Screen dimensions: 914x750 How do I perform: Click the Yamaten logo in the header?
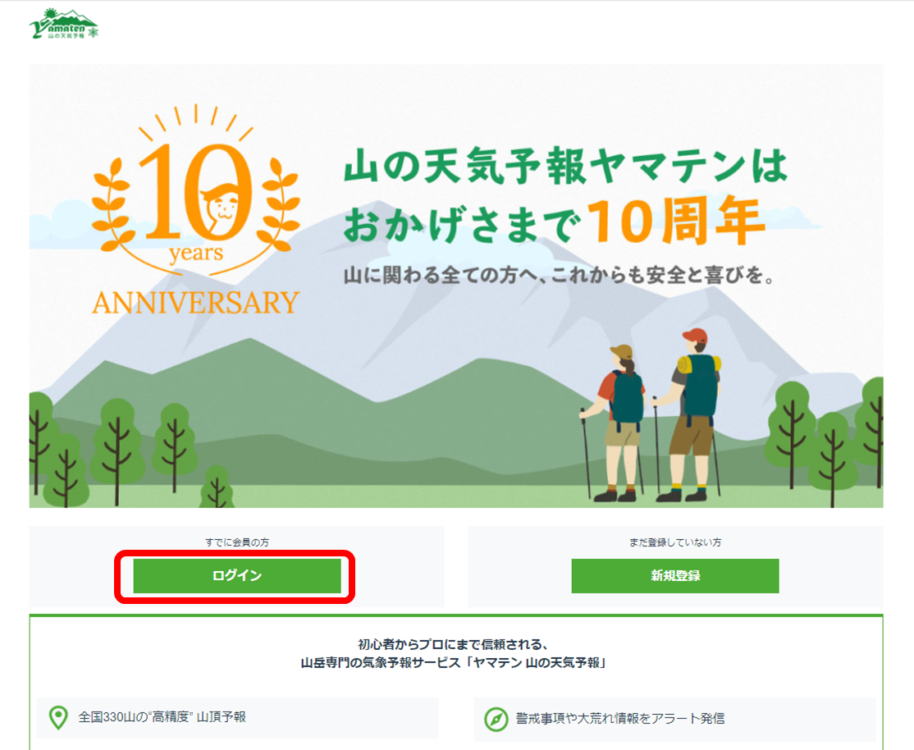64,24
